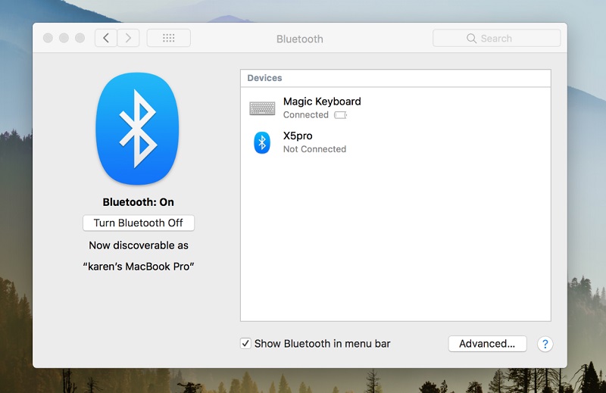
Task: Uncheck Show Bluetooth in menu bar
Action: 245,343
